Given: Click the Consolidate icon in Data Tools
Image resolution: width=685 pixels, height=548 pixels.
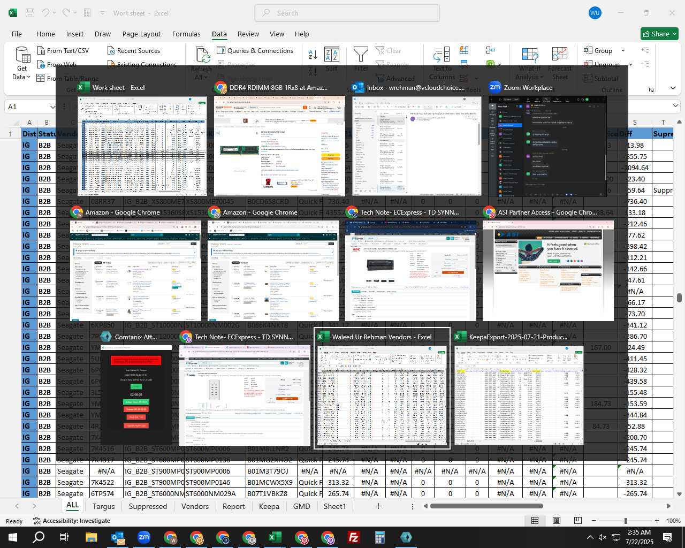Looking at the screenshot, I should coord(491,50).
